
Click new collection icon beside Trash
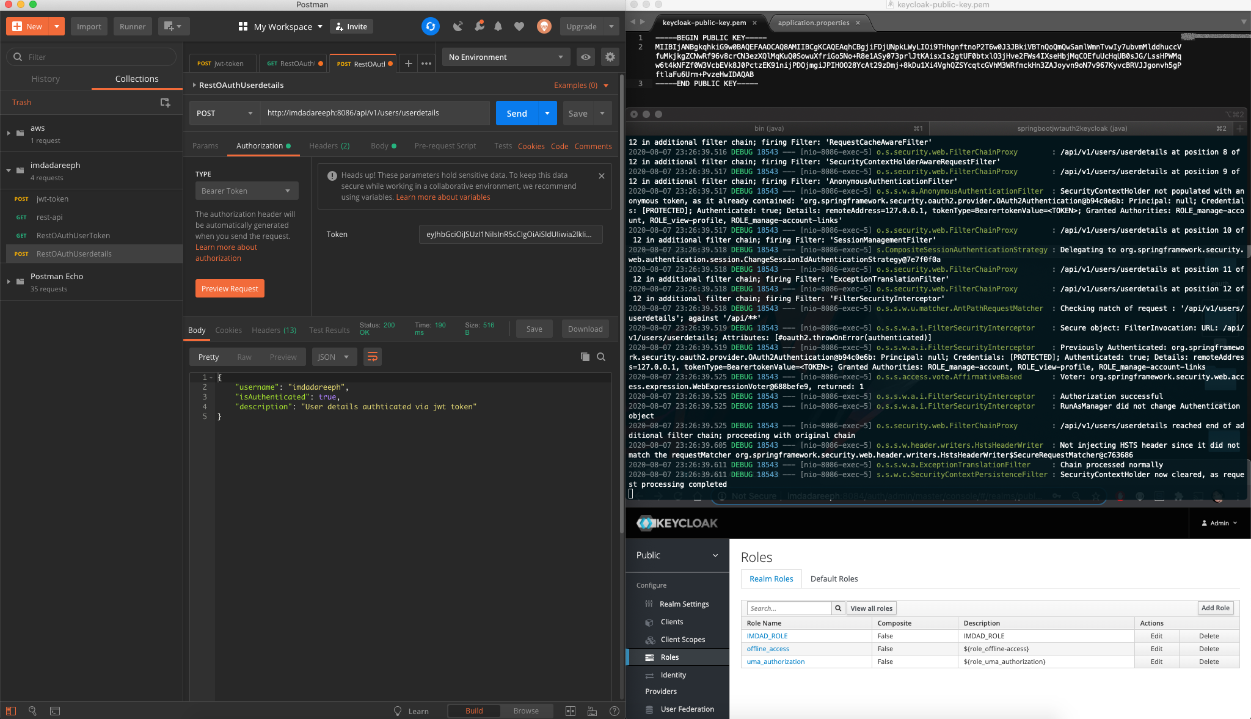(x=165, y=103)
